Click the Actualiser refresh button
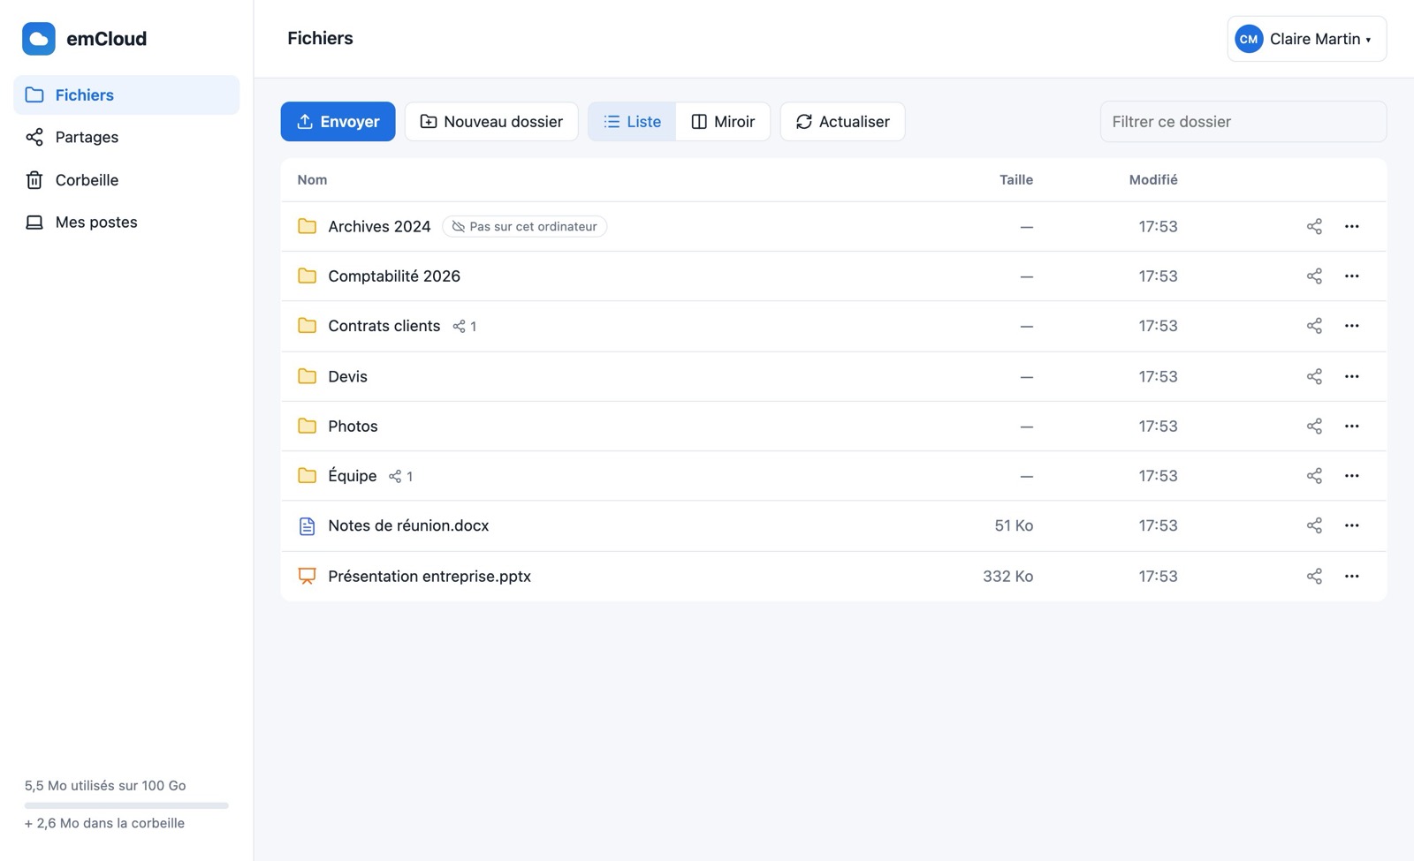This screenshot has height=861, width=1414. point(842,121)
